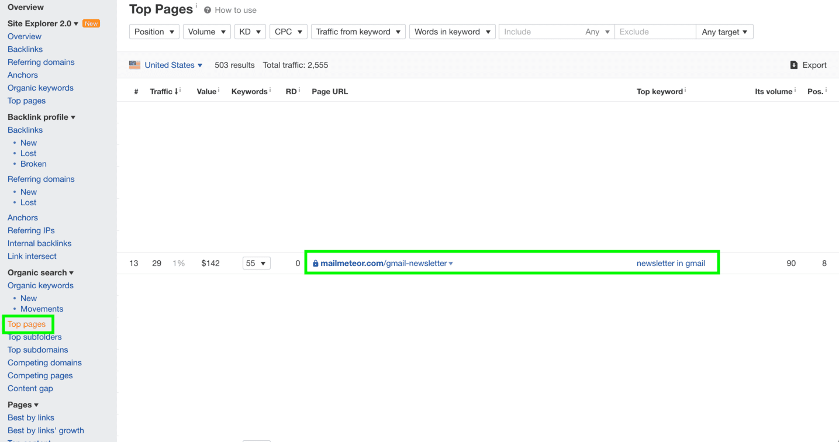The width and height of the screenshot is (839, 442).
Task: Click the How to use help icon
Action: tap(208, 10)
